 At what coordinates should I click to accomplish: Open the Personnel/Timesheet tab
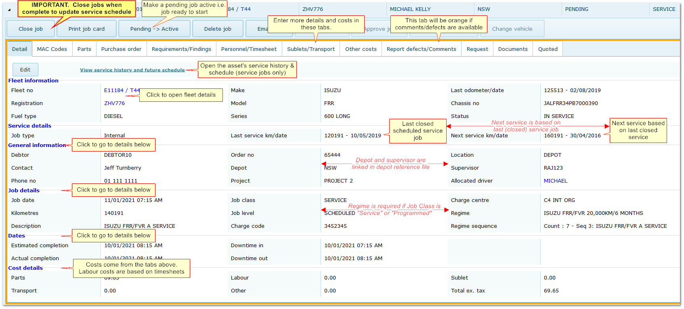[x=249, y=49]
